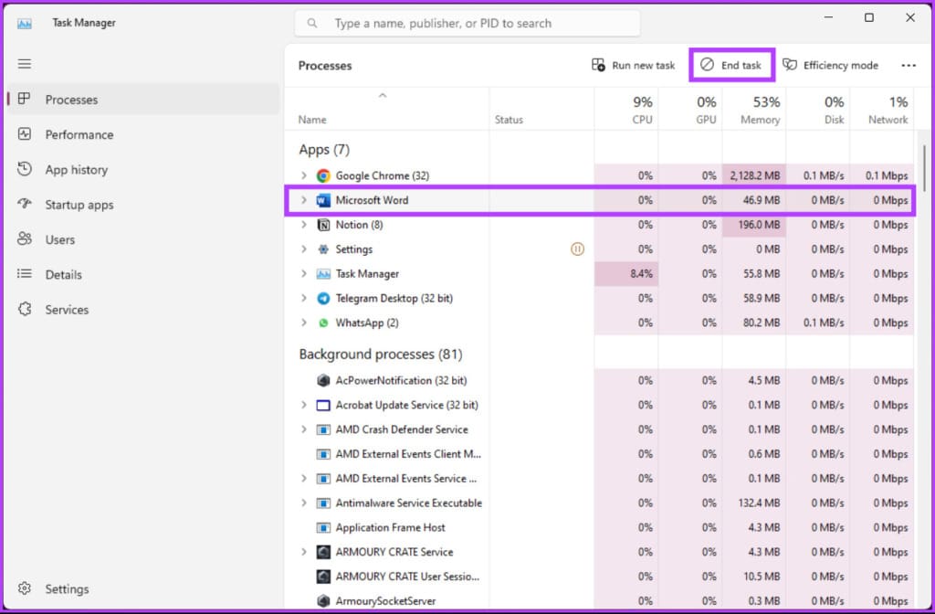Click the AcPowerNotification process icon
935x614 pixels.
coord(323,381)
